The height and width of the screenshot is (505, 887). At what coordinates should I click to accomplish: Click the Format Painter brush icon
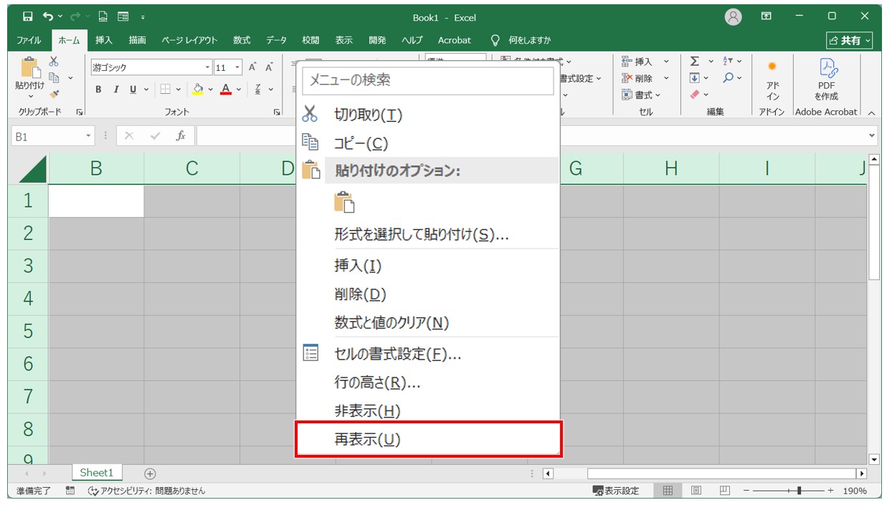pos(54,94)
